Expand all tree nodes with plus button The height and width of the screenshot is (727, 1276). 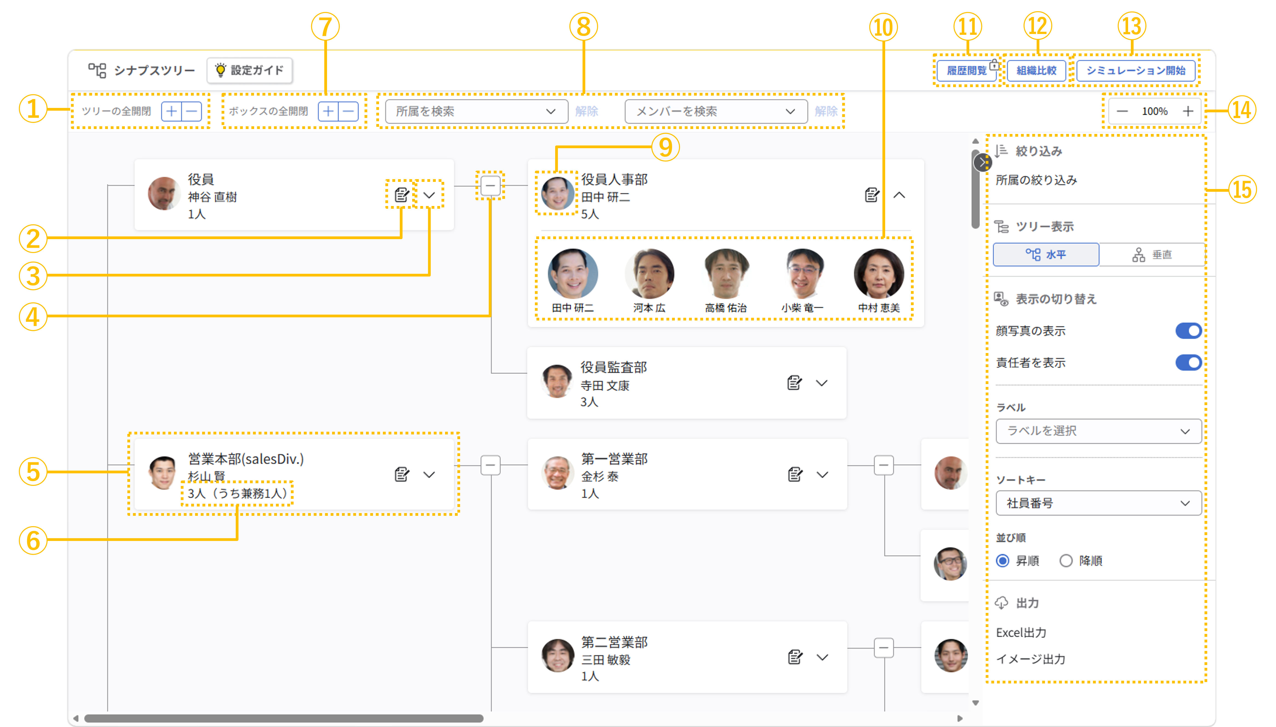171,111
